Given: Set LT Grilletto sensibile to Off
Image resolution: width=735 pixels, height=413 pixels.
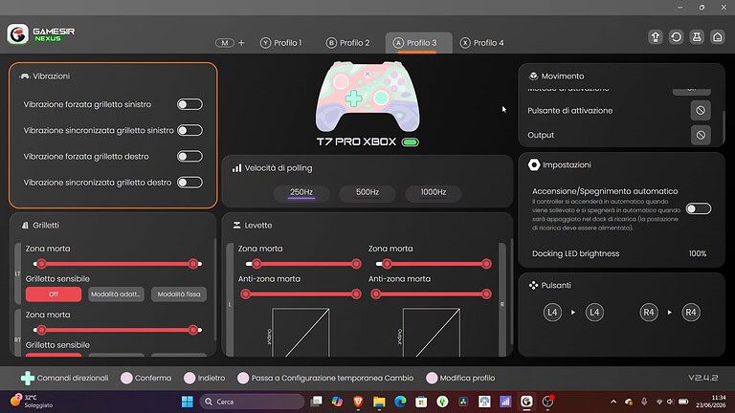Looking at the screenshot, I should (54, 294).
